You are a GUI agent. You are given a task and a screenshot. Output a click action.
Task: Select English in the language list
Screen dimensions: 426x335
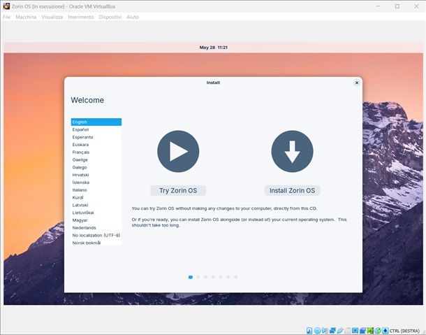[x=96, y=122]
